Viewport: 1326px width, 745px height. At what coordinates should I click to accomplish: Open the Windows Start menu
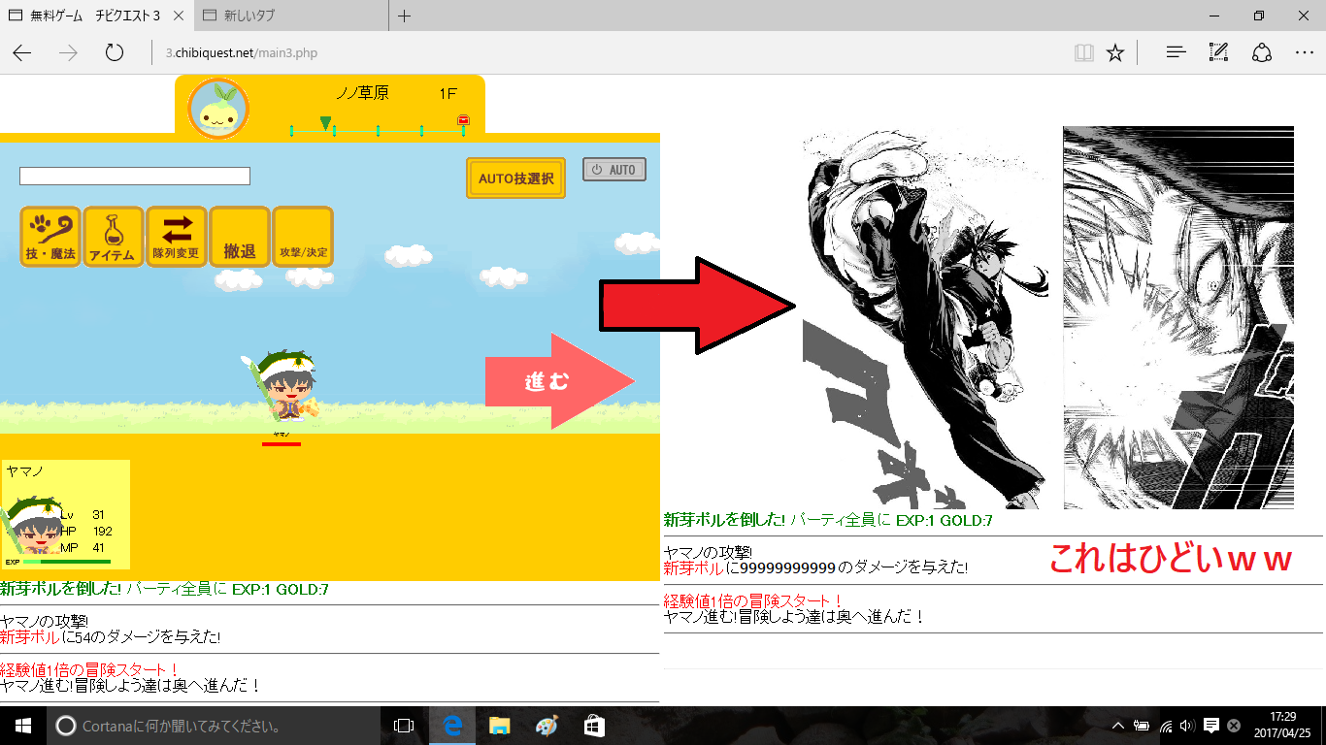[23, 726]
